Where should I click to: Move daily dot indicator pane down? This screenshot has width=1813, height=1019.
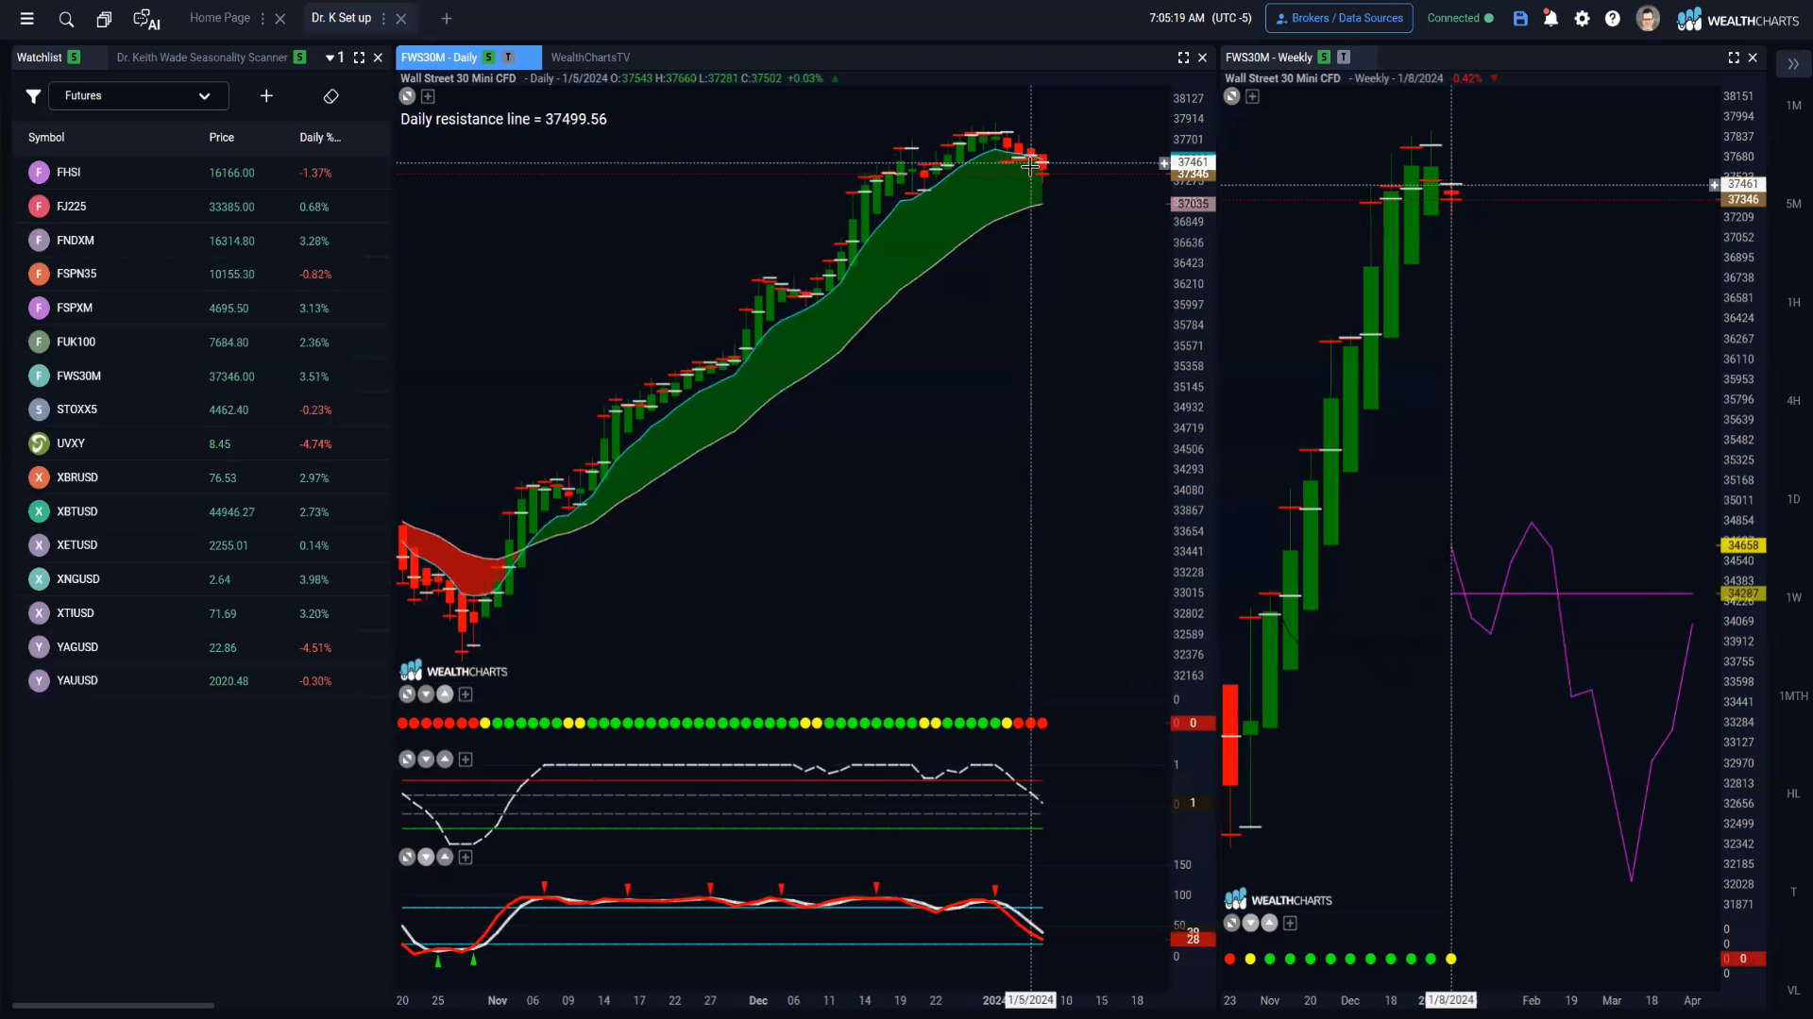(426, 694)
